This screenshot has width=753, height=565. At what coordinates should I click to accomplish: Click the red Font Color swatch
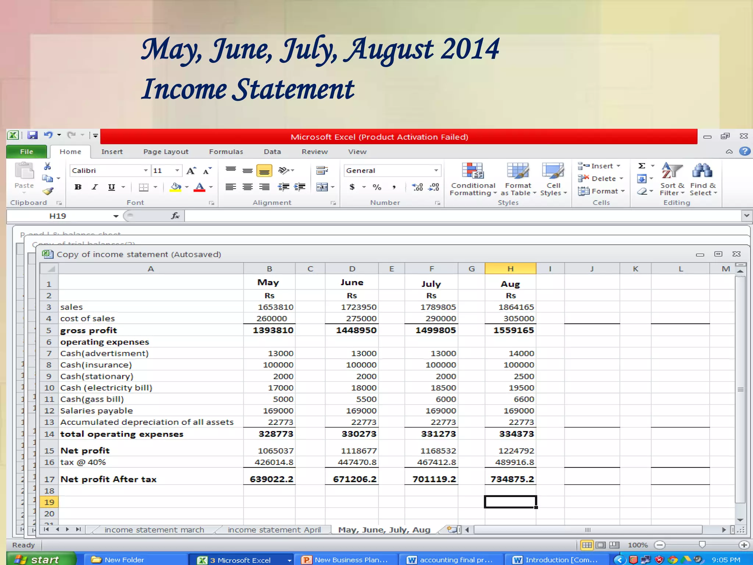click(200, 187)
